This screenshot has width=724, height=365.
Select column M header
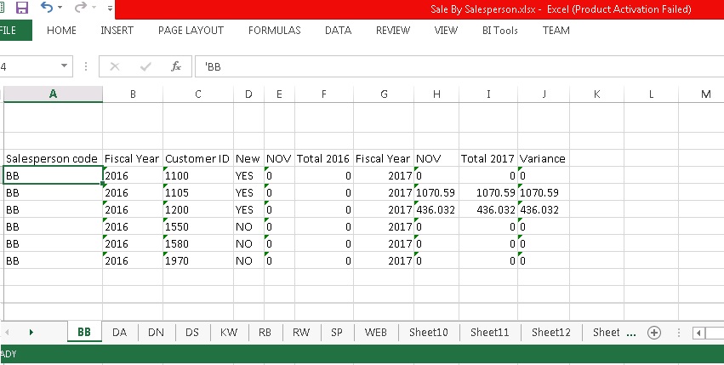coord(705,94)
